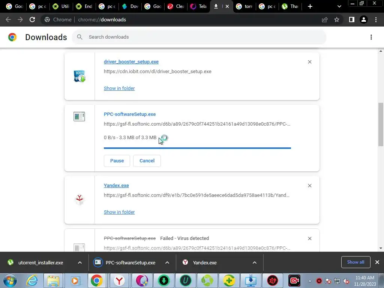Cancel the PPC-softwareSetup.exe download
Viewport: 384px width, 288px height.
pos(147,160)
